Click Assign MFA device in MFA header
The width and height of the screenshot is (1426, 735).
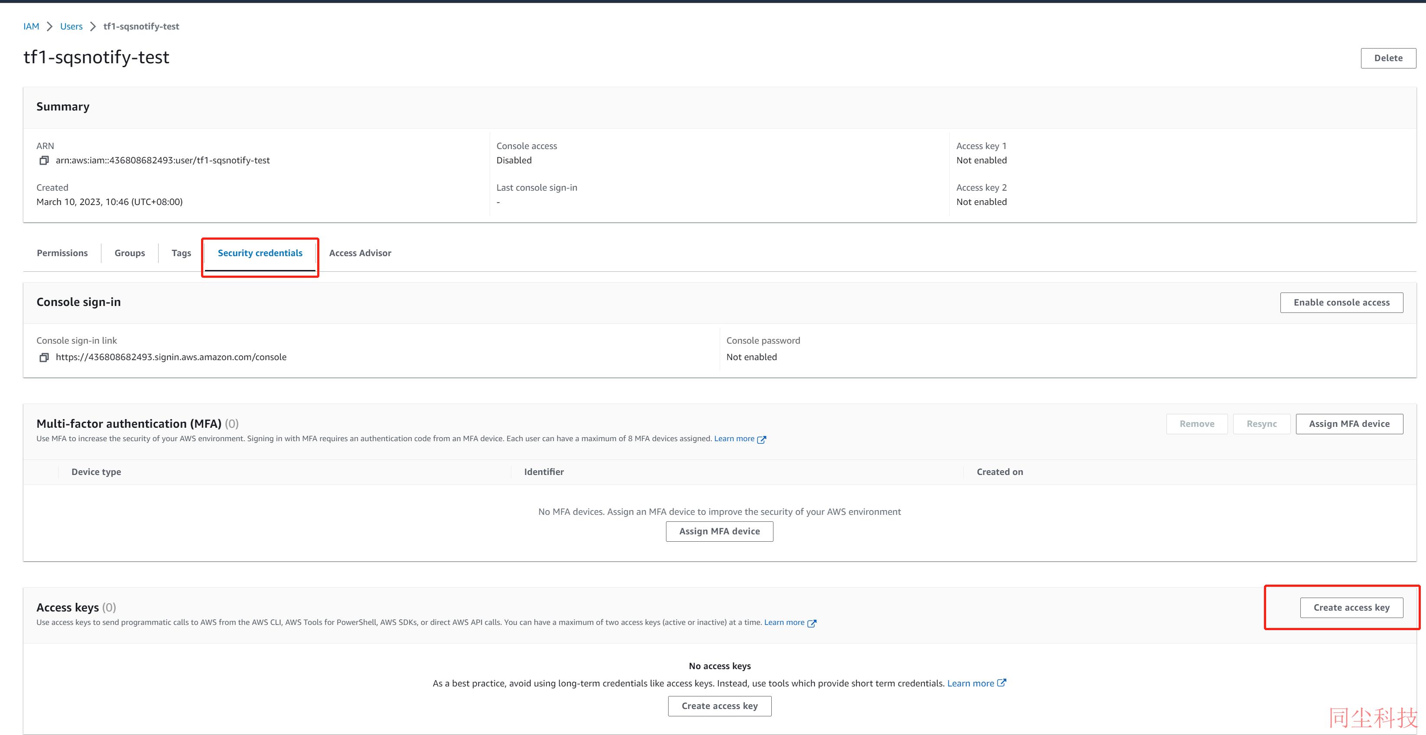tap(1349, 424)
